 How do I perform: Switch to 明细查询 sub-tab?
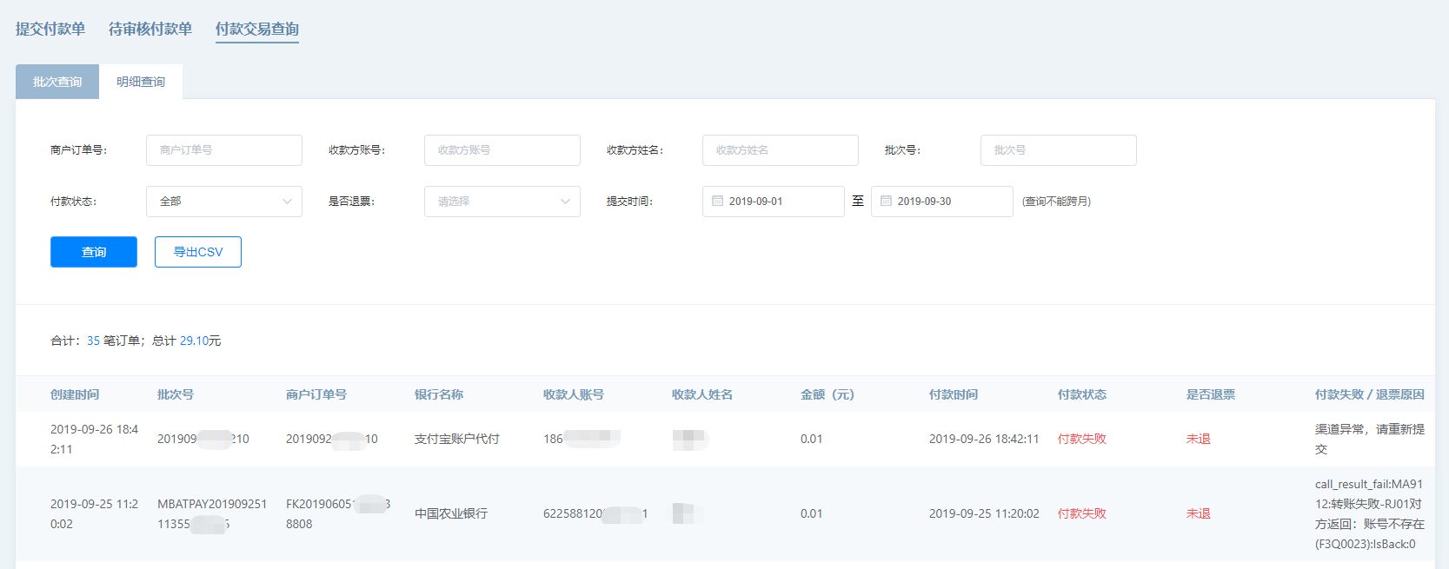[x=141, y=82]
